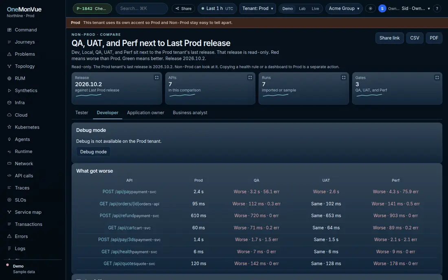Open the Errors triangle icon
The height and width of the screenshot is (280, 448).
[x=9, y=236]
